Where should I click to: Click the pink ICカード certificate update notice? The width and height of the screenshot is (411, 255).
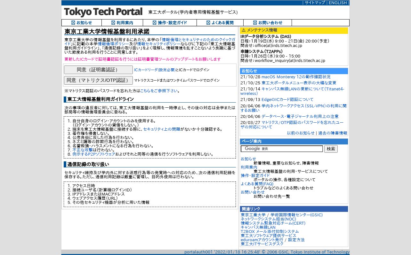coord(142,59)
